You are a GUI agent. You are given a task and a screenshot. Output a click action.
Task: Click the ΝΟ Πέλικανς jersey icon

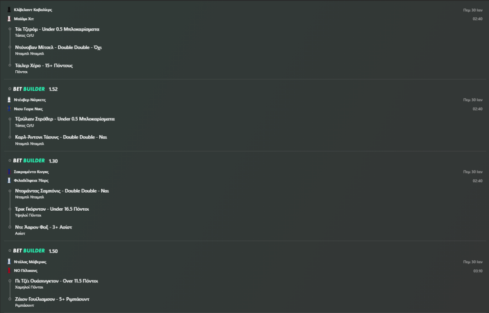[10, 270]
